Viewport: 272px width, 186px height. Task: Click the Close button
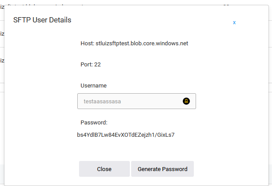pyautogui.click(x=104, y=169)
